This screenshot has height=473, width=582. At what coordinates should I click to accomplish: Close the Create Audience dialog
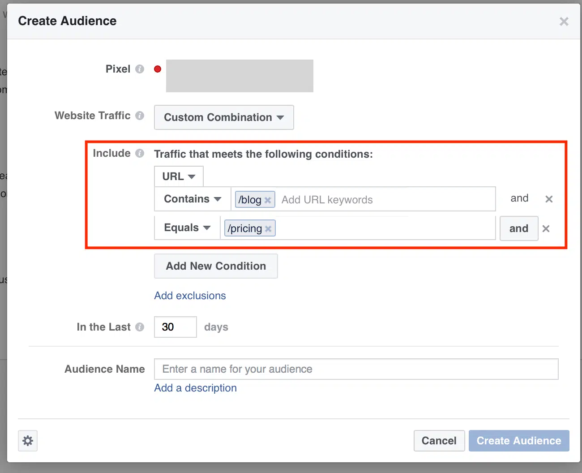[564, 21]
